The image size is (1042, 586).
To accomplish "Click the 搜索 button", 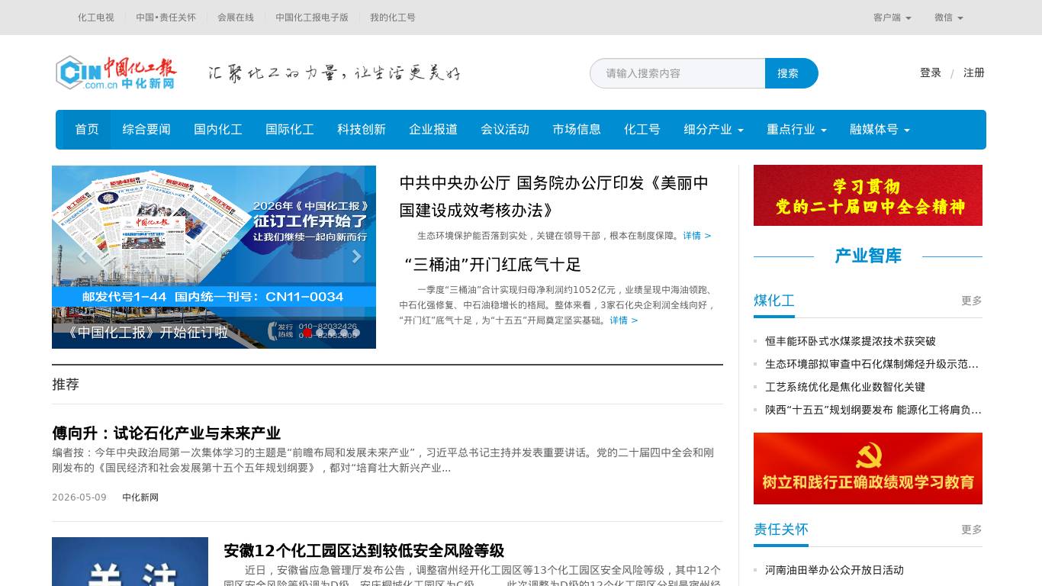I will [x=791, y=73].
